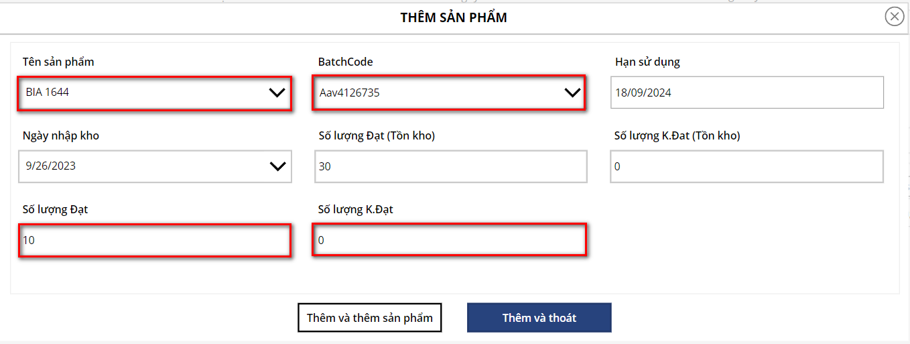Select the BIA 1644 product value

click(x=134, y=93)
